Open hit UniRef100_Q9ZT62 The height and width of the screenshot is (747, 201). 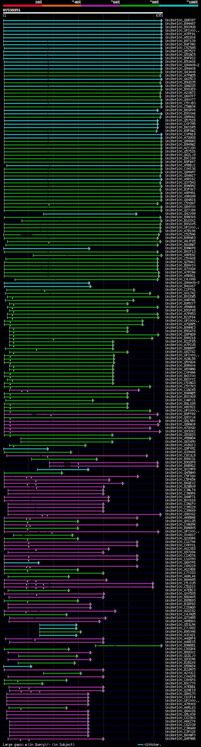click(x=180, y=352)
